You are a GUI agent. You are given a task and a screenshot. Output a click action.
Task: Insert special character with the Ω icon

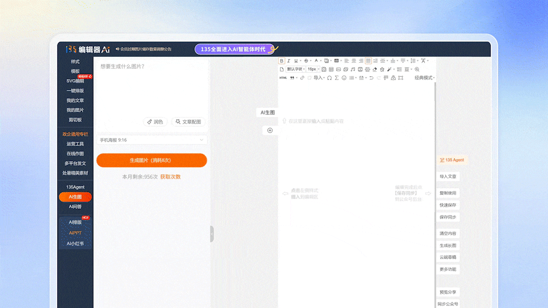tap(329, 77)
